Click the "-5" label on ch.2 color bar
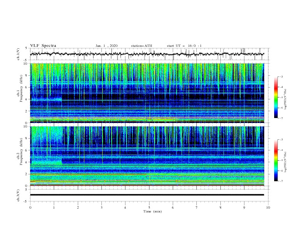Viewport: 302px width, 233px height. click(281, 160)
